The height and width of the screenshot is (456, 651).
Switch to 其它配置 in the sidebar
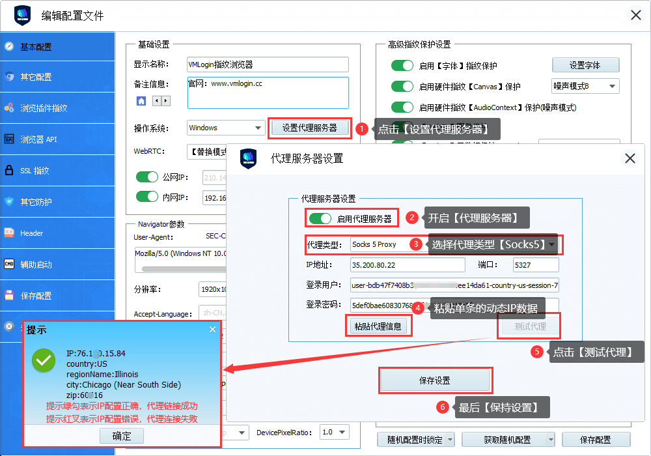57,77
